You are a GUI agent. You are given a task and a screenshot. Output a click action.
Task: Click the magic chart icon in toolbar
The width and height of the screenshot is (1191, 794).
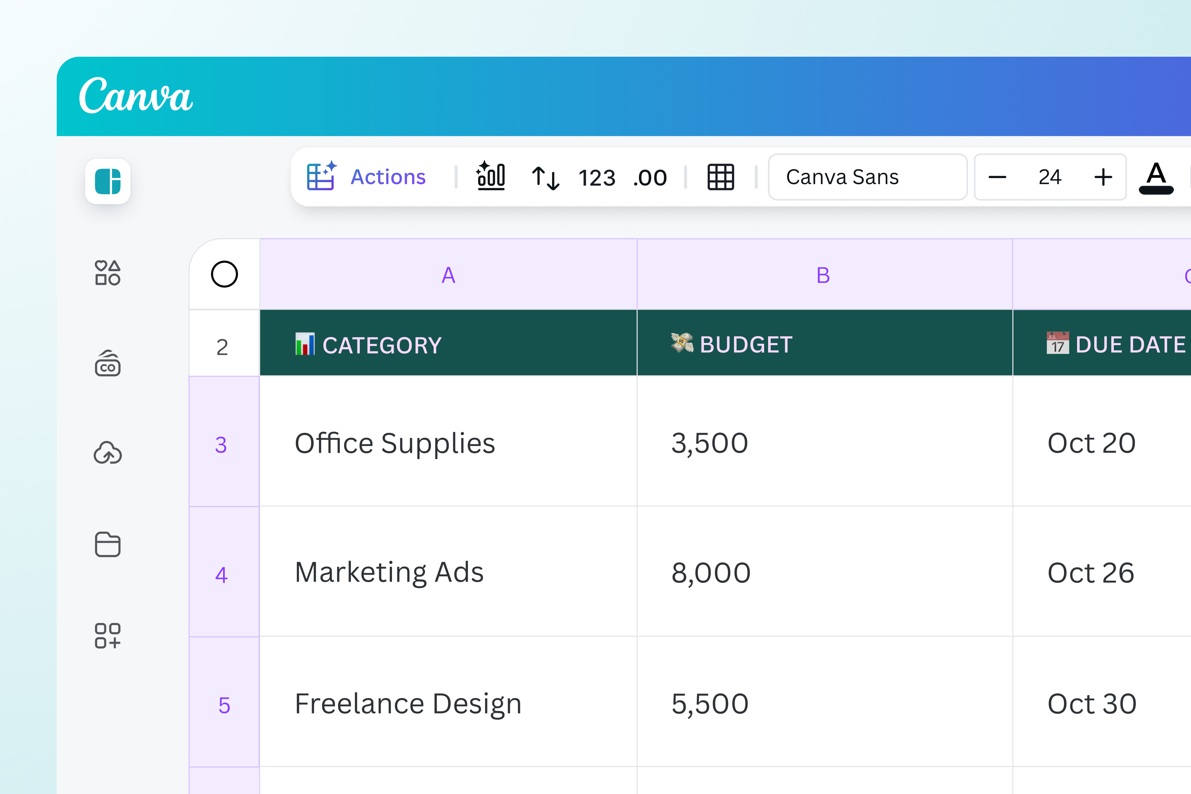[x=491, y=177]
